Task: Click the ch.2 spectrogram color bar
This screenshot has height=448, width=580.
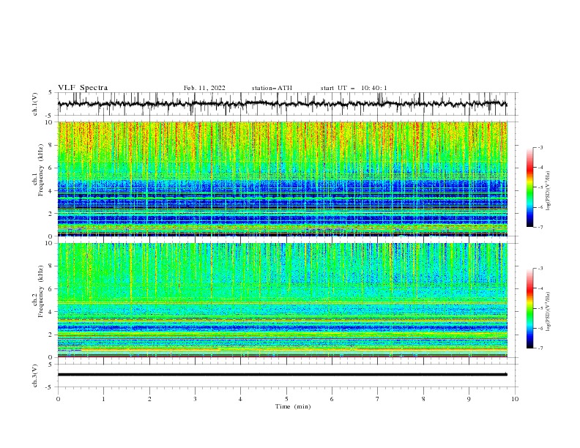Action: [530, 308]
